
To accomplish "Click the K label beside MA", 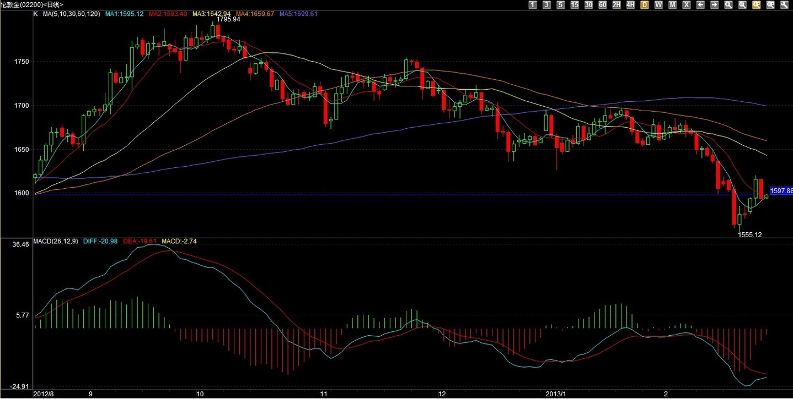I will [x=36, y=13].
